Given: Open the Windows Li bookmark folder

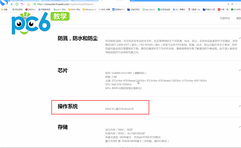Looking at the screenshot, I should (x=89, y=10).
